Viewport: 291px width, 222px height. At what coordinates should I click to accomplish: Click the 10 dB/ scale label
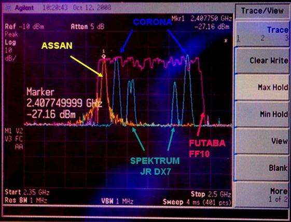pyautogui.click(x=10, y=54)
